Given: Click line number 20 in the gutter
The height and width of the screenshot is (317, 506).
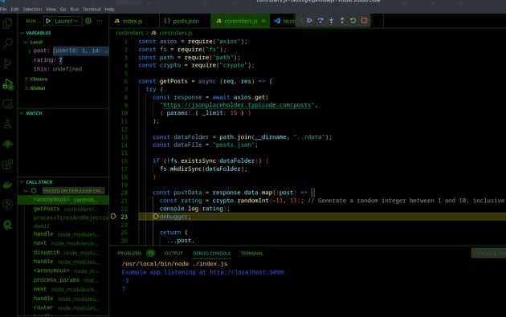Looking at the screenshot, I should tap(124, 193).
